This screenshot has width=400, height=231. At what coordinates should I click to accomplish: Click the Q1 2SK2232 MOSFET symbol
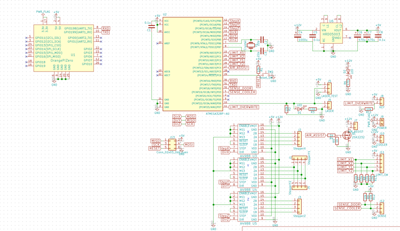[x=347, y=135]
